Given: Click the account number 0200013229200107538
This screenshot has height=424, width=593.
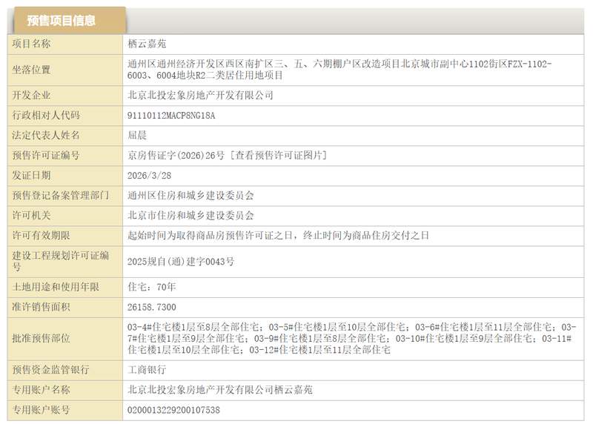Looking at the screenshot, I should 174,409.
